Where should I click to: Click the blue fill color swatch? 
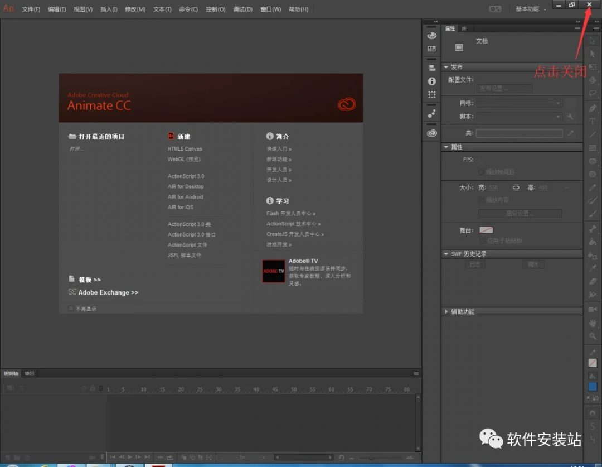coord(593,387)
